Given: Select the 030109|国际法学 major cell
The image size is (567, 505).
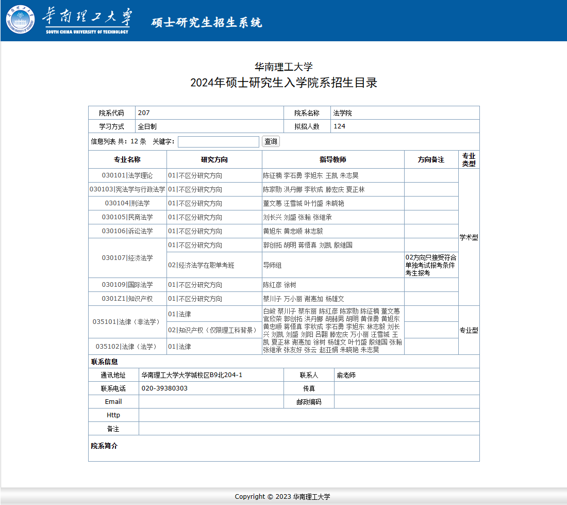Looking at the screenshot, I should pos(127,285).
